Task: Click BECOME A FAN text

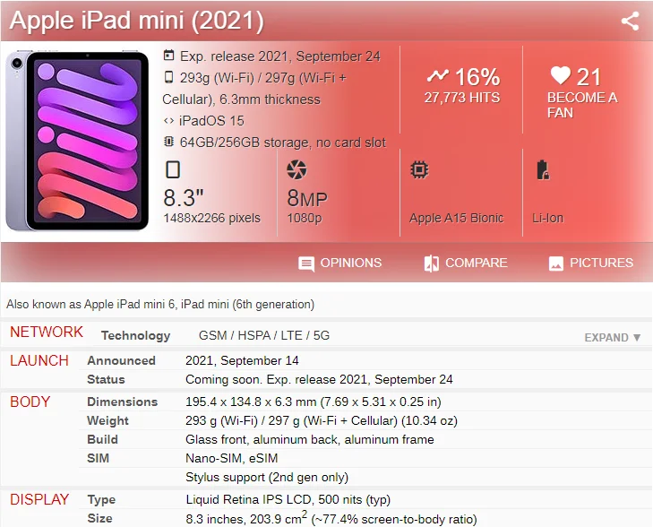Action: pyautogui.click(x=582, y=105)
